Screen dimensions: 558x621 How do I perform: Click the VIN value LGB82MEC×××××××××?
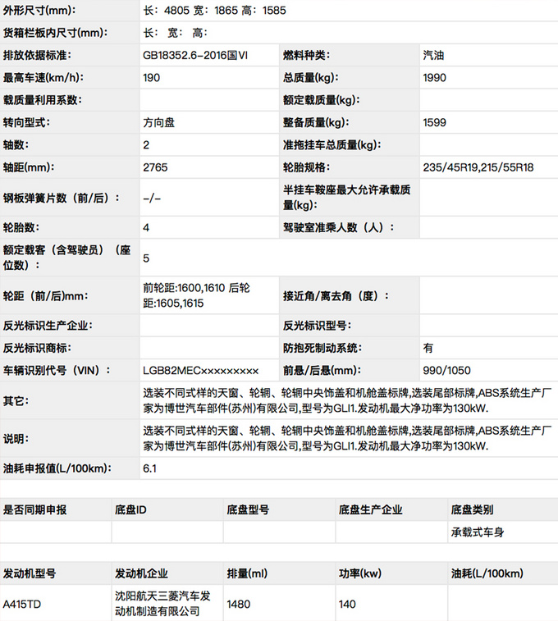click(x=201, y=371)
